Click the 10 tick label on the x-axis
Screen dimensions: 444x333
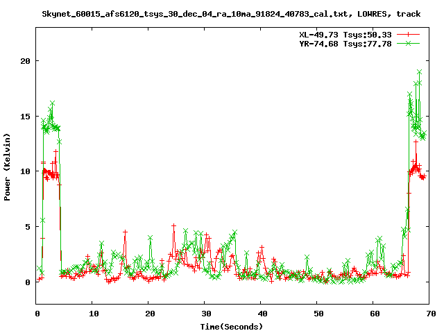tap(93, 314)
